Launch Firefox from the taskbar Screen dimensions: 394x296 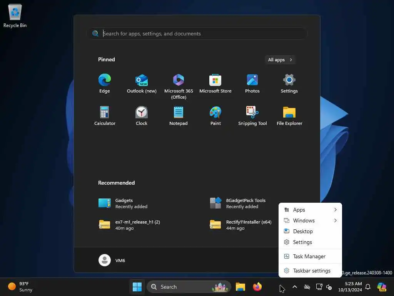click(x=257, y=287)
